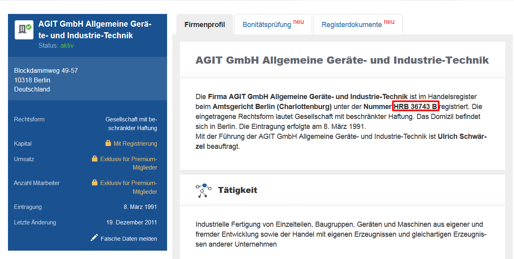
Task: Click the bold Amtsgericht Berlin (Charlottenburg) text
Action: point(272,107)
